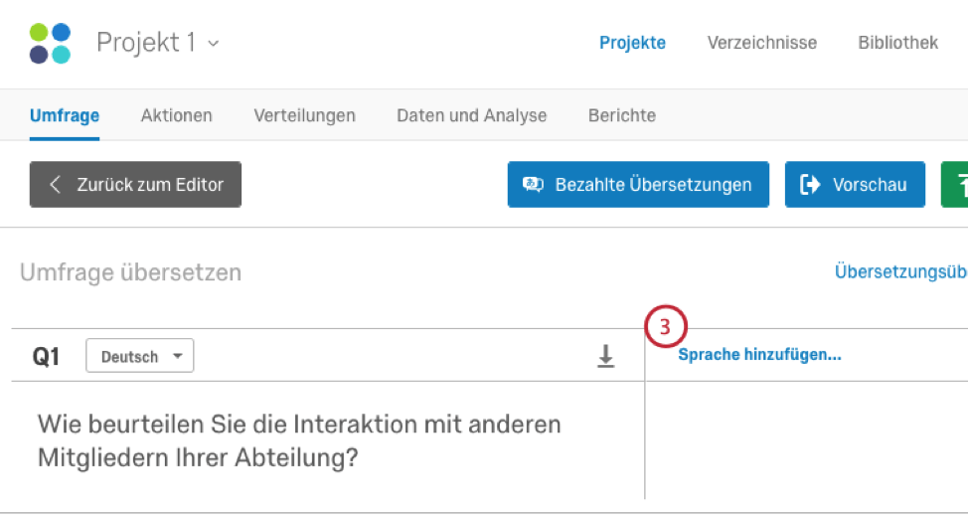Click the translation icon on Bezahlte Übersetzungen
This screenshot has height=519, width=968.
[x=533, y=184]
